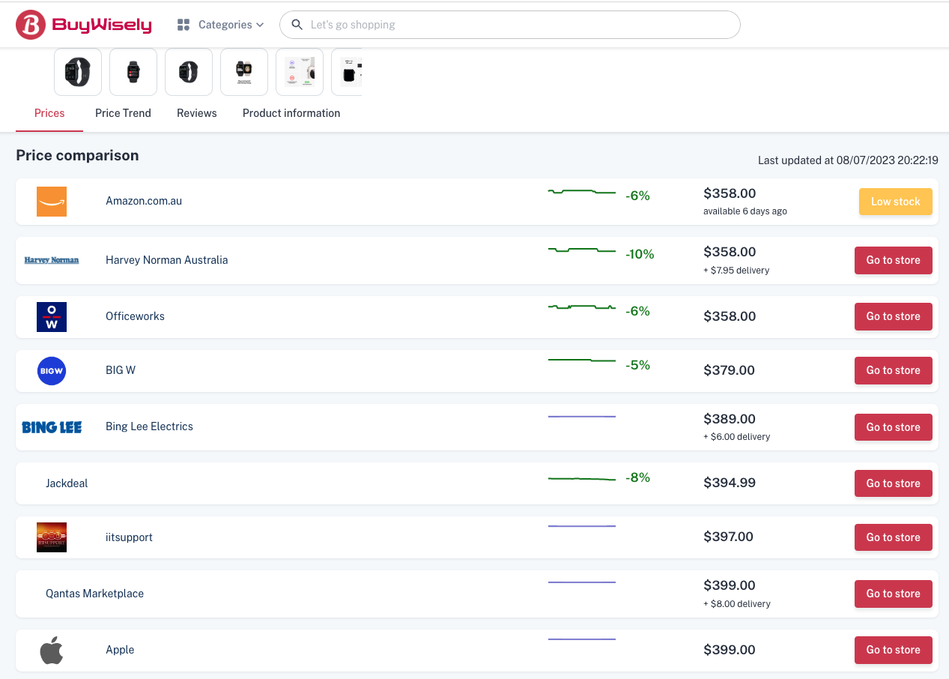Click the Apple store name
This screenshot has height=679, width=949.
pyautogui.click(x=120, y=650)
